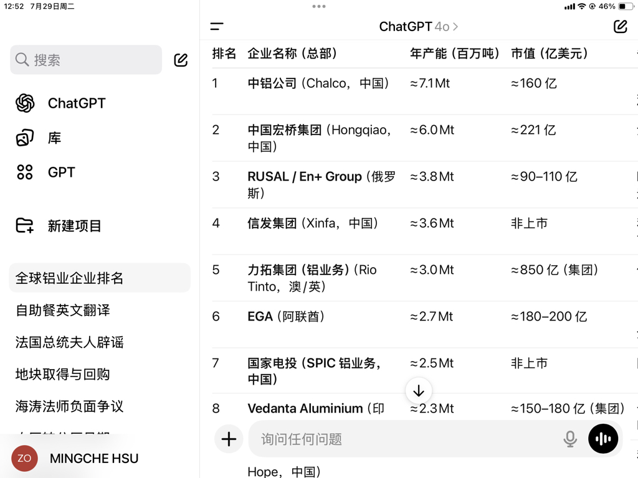The height and width of the screenshot is (478, 638).
Task: Click the ≈2.7 Mt capacity value
Action: (x=431, y=316)
